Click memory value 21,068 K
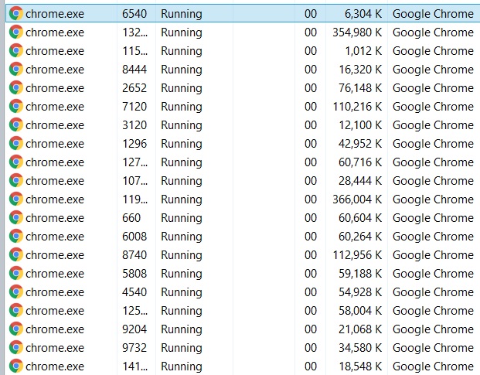The width and height of the screenshot is (480, 375). (360, 329)
